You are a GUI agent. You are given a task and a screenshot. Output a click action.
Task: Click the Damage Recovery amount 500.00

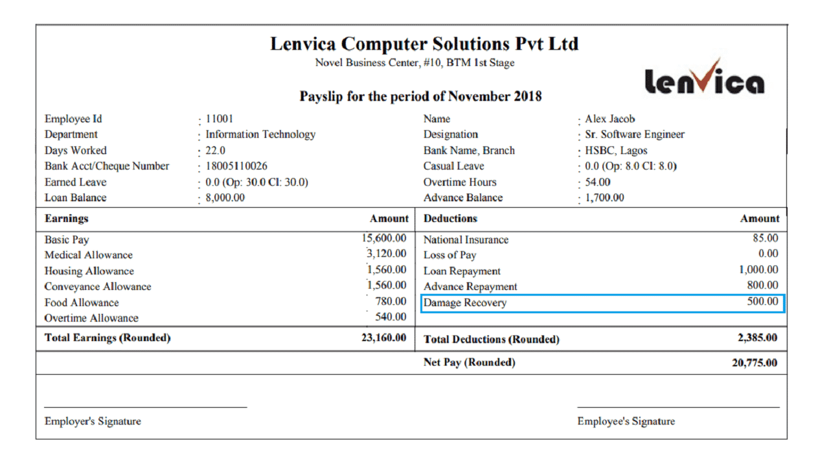pyautogui.click(x=763, y=301)
